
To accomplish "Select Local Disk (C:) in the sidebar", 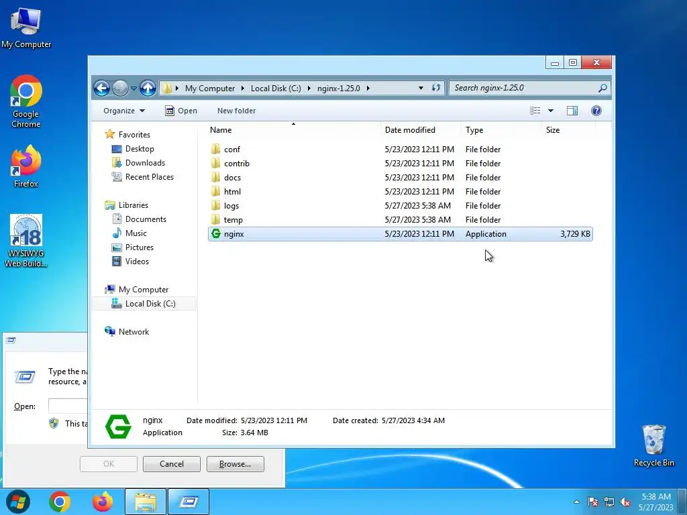I will click(x=144, y=304).
